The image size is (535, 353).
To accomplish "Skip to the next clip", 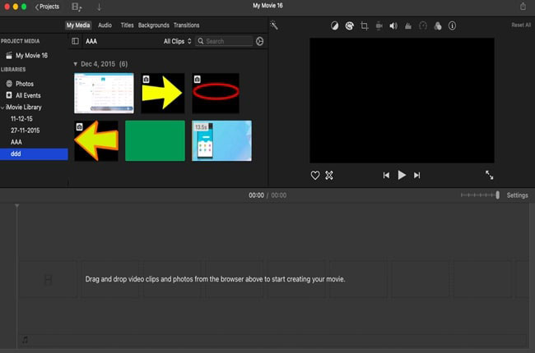I will coord(417,176).
